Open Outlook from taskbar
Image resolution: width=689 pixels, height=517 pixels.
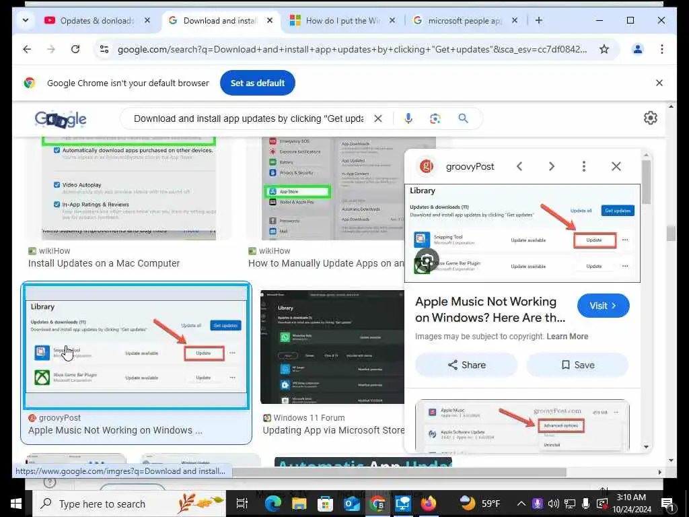click(x=351, y=504)
